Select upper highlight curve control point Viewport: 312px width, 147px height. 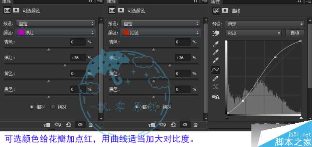pos(275,57)
